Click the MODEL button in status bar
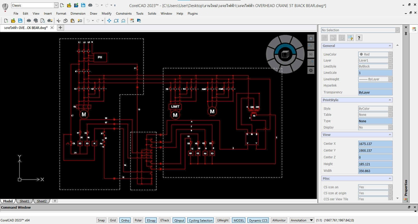This screenshot has width=418, height=224. tap(239, 220)
